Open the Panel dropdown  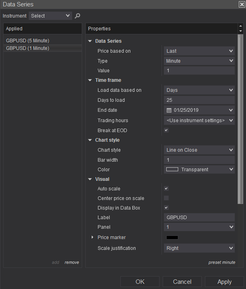[x=199, y=227]
